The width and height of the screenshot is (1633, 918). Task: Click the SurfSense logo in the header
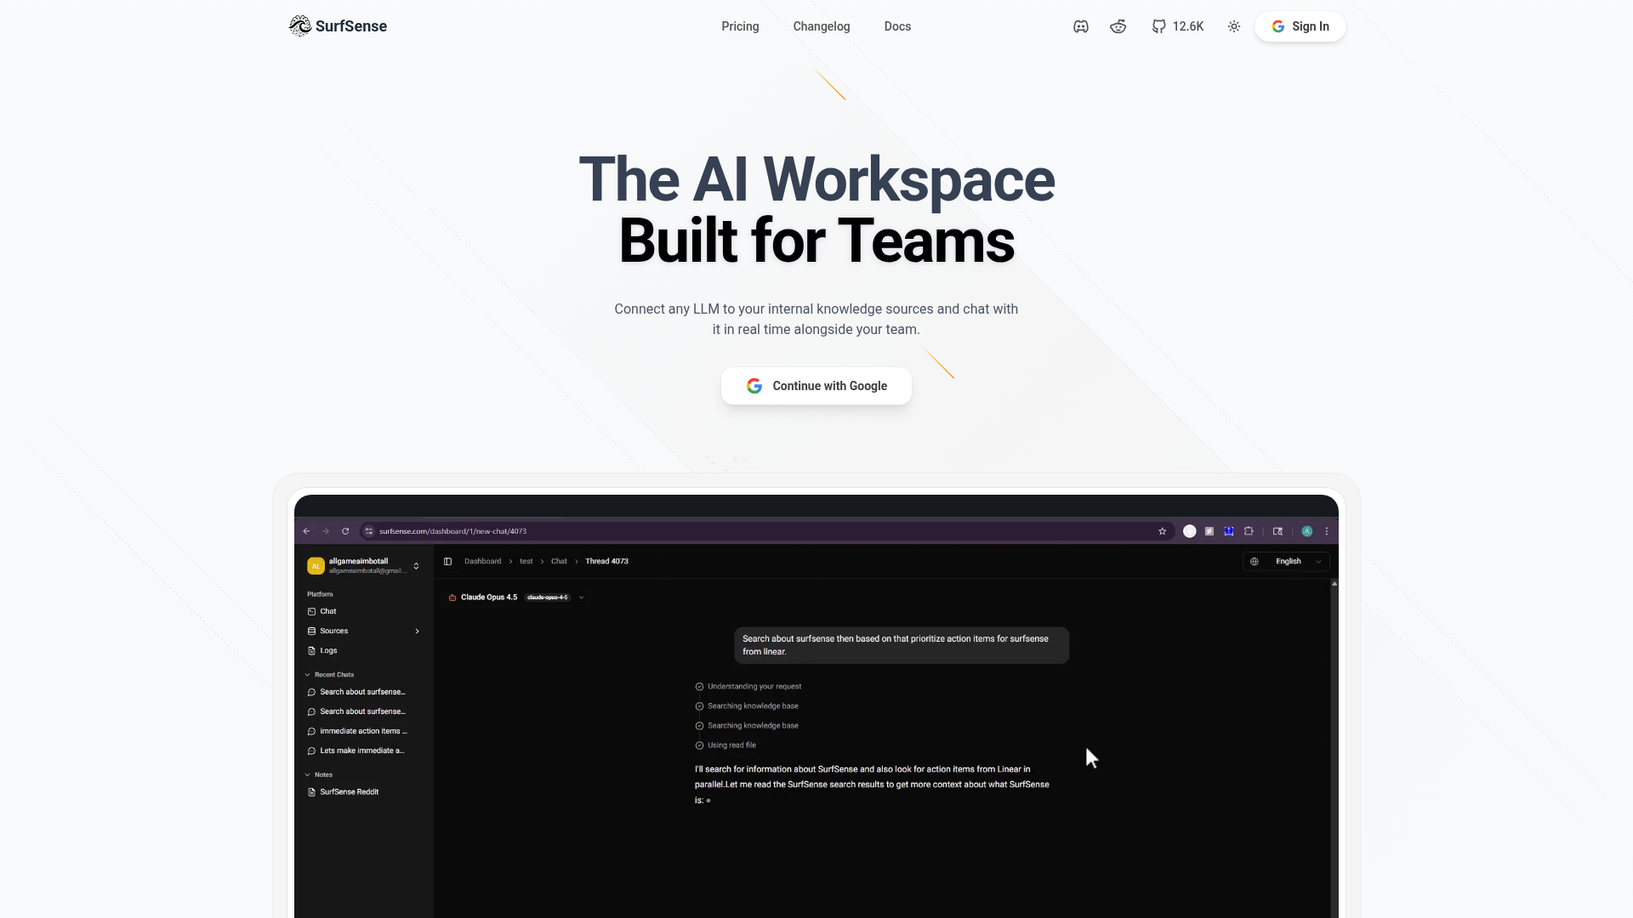(x=338, y=26)
